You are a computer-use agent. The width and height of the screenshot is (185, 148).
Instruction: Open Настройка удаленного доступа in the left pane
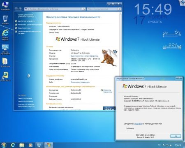click(x=30, y=25)
